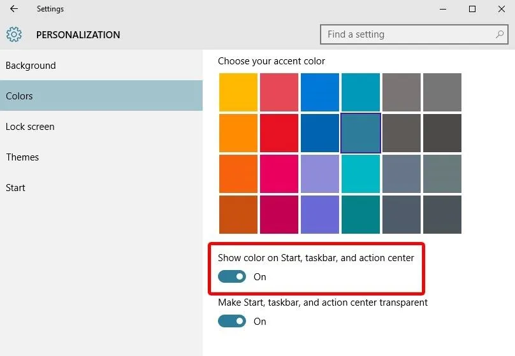Pick the gray-green swatch, third row last
This screenshot has height=356, width=515.
[x=442, y=174]
